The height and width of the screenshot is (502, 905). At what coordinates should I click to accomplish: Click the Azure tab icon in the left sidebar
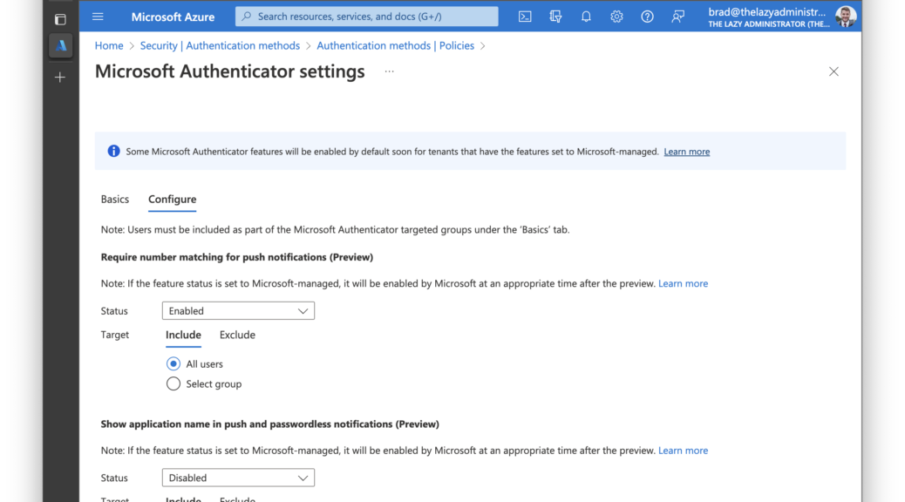(61, 45)
